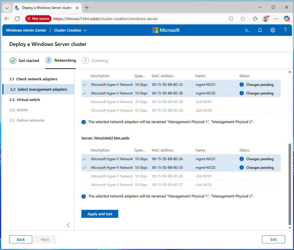
Task: Expand the Cluster Creation dropdown
Action: 70,30
